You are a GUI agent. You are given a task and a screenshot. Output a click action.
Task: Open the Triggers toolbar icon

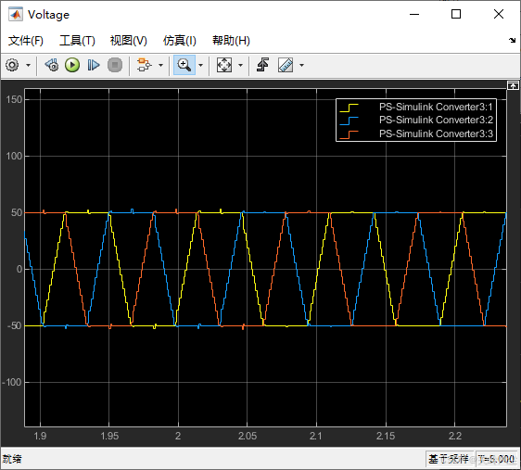[262, 65]
